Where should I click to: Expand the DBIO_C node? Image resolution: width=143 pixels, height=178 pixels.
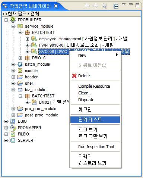pos(20,58)
